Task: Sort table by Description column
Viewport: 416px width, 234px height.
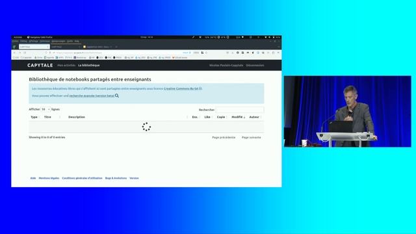Action: coord(127,117)
